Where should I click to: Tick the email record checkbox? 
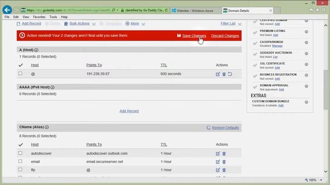[x=20, y=161]
